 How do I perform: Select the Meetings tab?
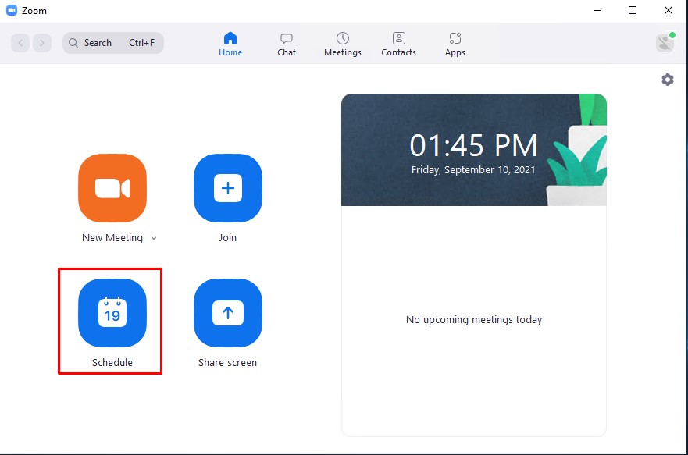pos(342,42)
